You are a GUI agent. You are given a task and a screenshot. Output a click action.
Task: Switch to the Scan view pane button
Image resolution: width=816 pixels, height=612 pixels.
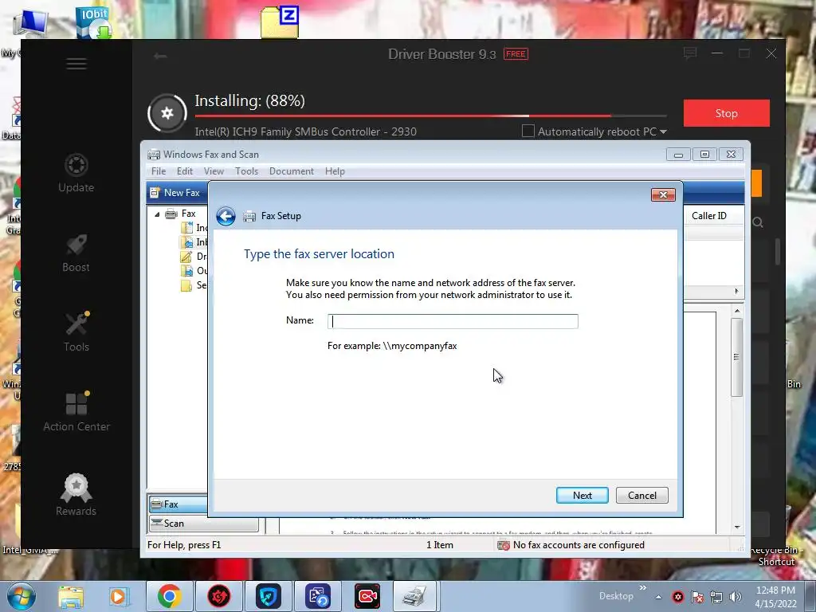coord(203,523)
